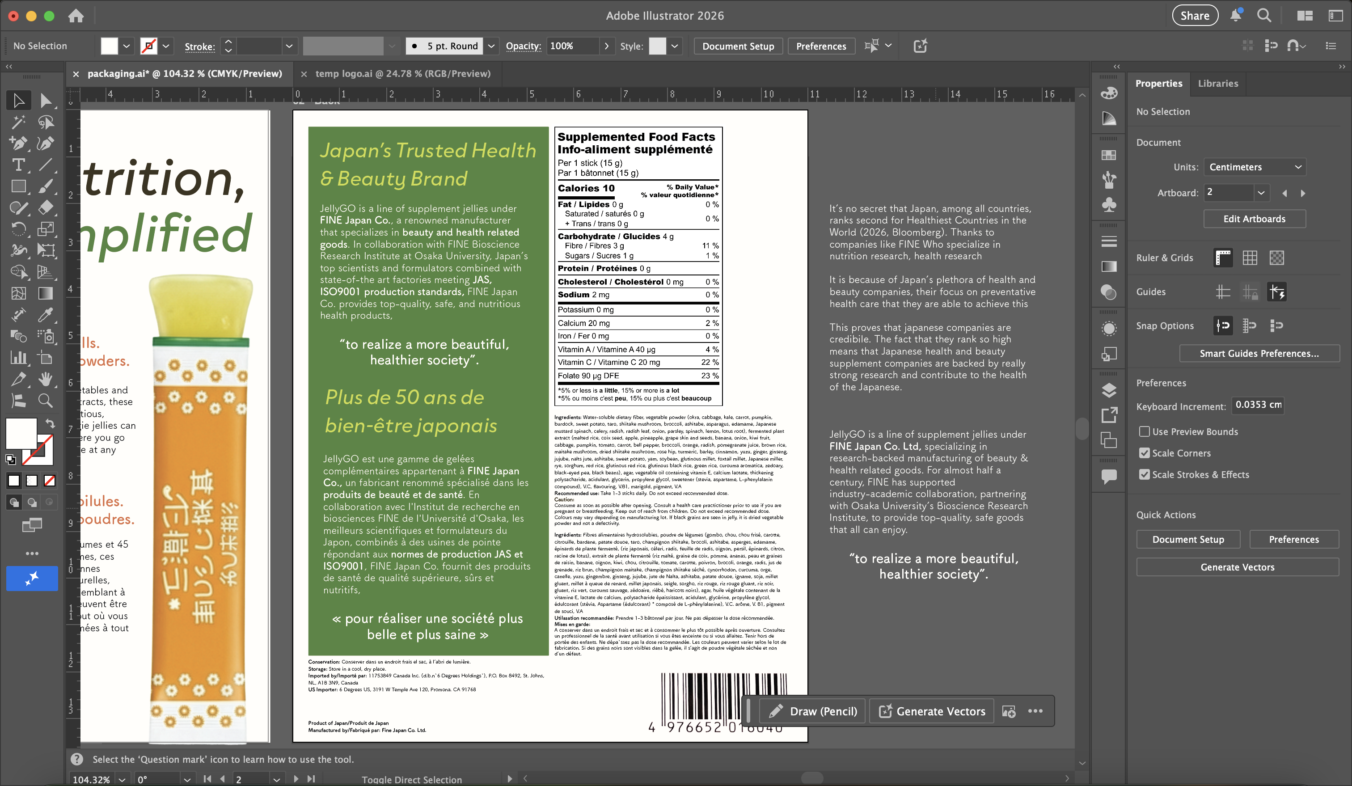
Task: Open the Comments panel icon
Action: [x=1108, y=477]
